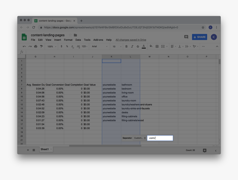Open the font size 10 dropdown
Viewport: 238px width, 180px height.
click(x=117, y=47)
